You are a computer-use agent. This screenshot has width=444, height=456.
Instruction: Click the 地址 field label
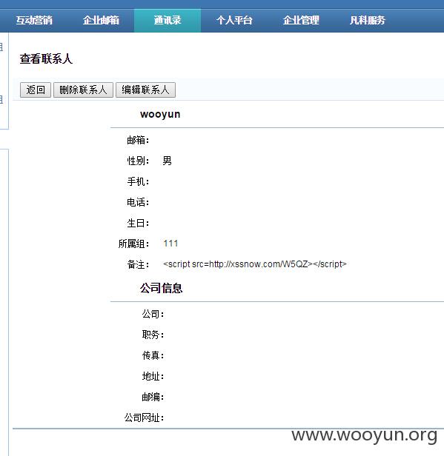click(153, 376)
